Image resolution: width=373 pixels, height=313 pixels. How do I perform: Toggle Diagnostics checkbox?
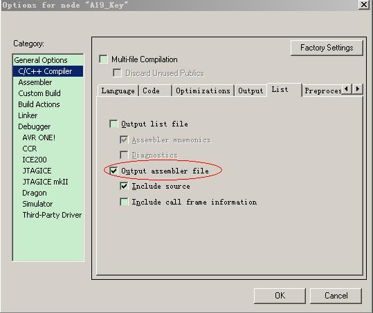tap(124, 155)
